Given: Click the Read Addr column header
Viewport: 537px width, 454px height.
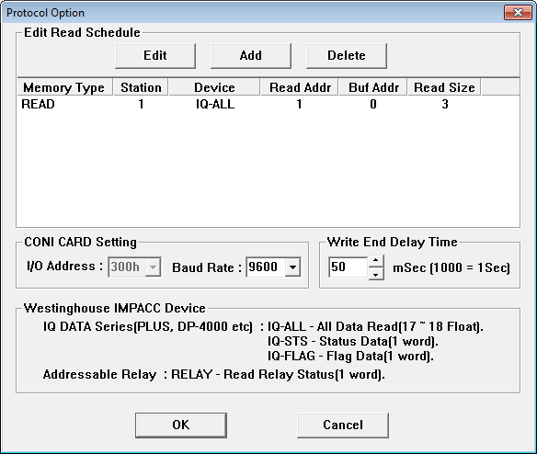Looking at the screenshot, I should (300, 87).
